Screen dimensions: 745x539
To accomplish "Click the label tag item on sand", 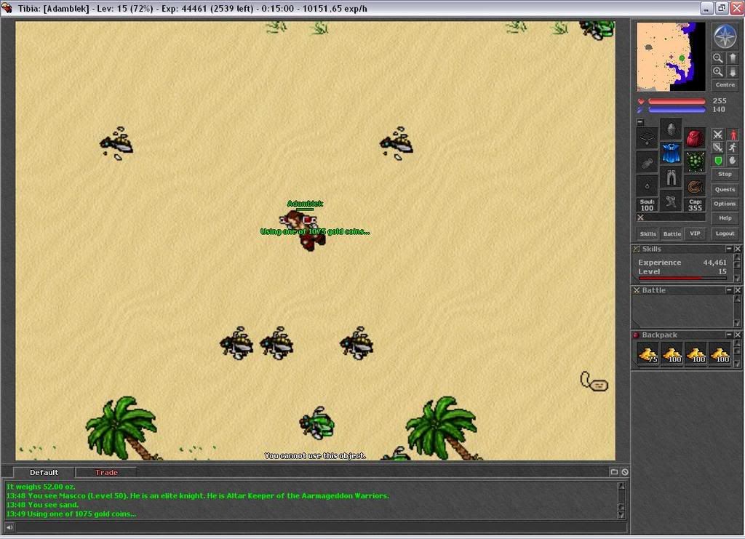I will [594, 382].
